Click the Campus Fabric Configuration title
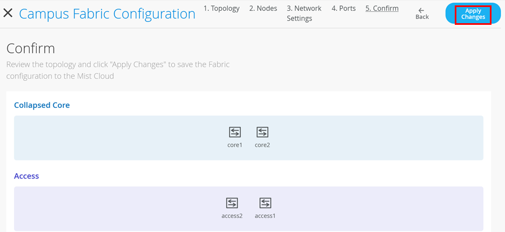 [107, 13]
